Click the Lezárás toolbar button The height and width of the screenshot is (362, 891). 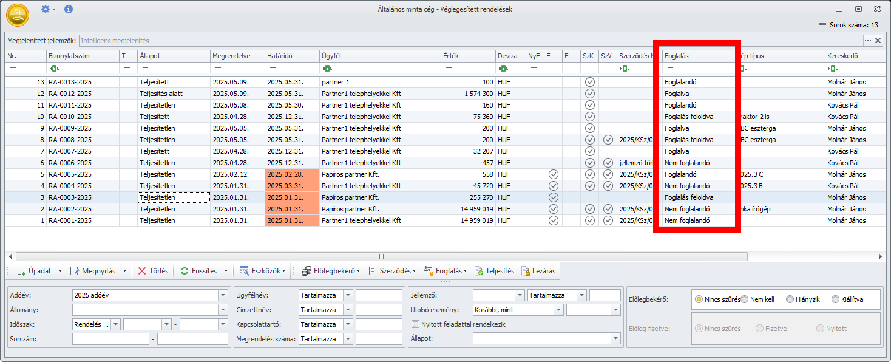click(537, 271)
